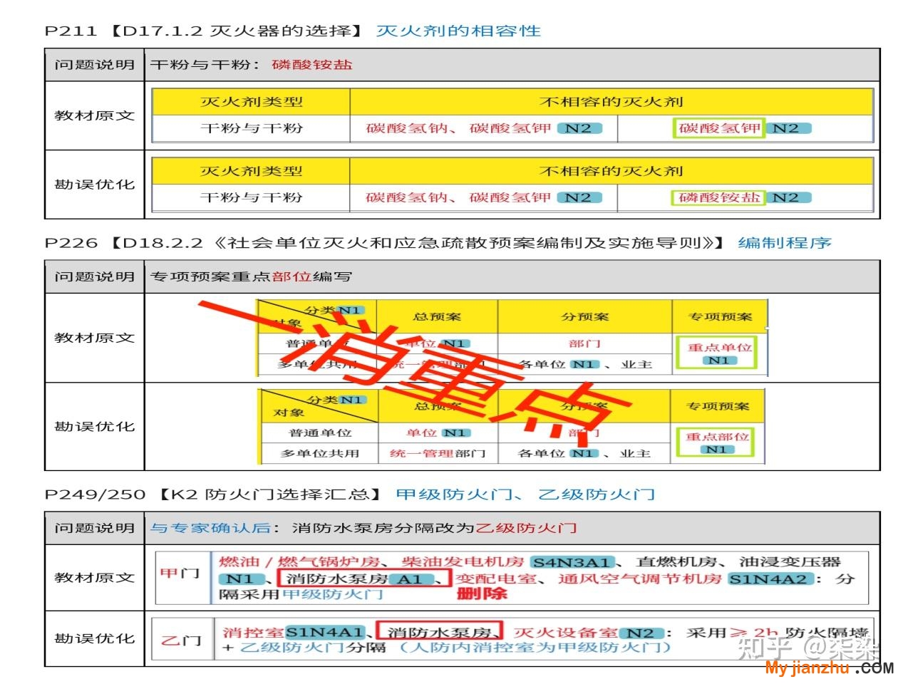Click '教材原文' cell in the P211 table
Viewport: 903px width, 684px height.
[x=95, y=115]
